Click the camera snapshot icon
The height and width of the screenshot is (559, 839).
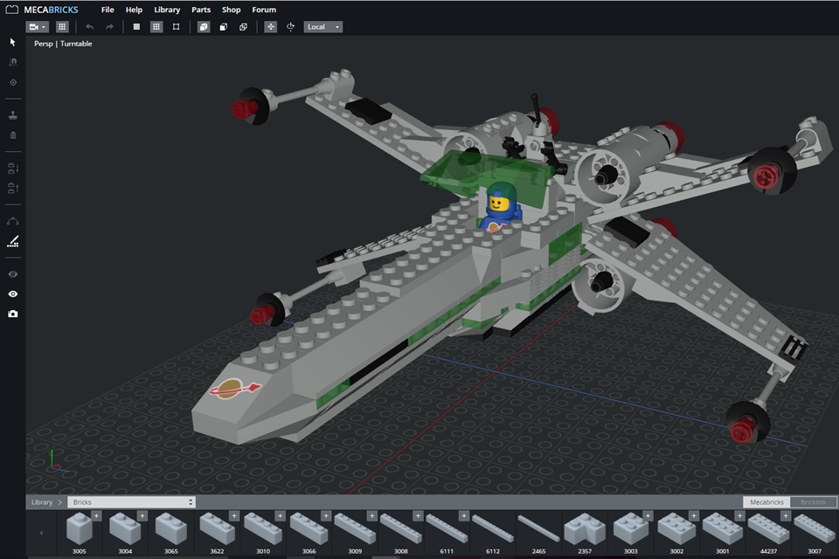(x=13, y=314)
